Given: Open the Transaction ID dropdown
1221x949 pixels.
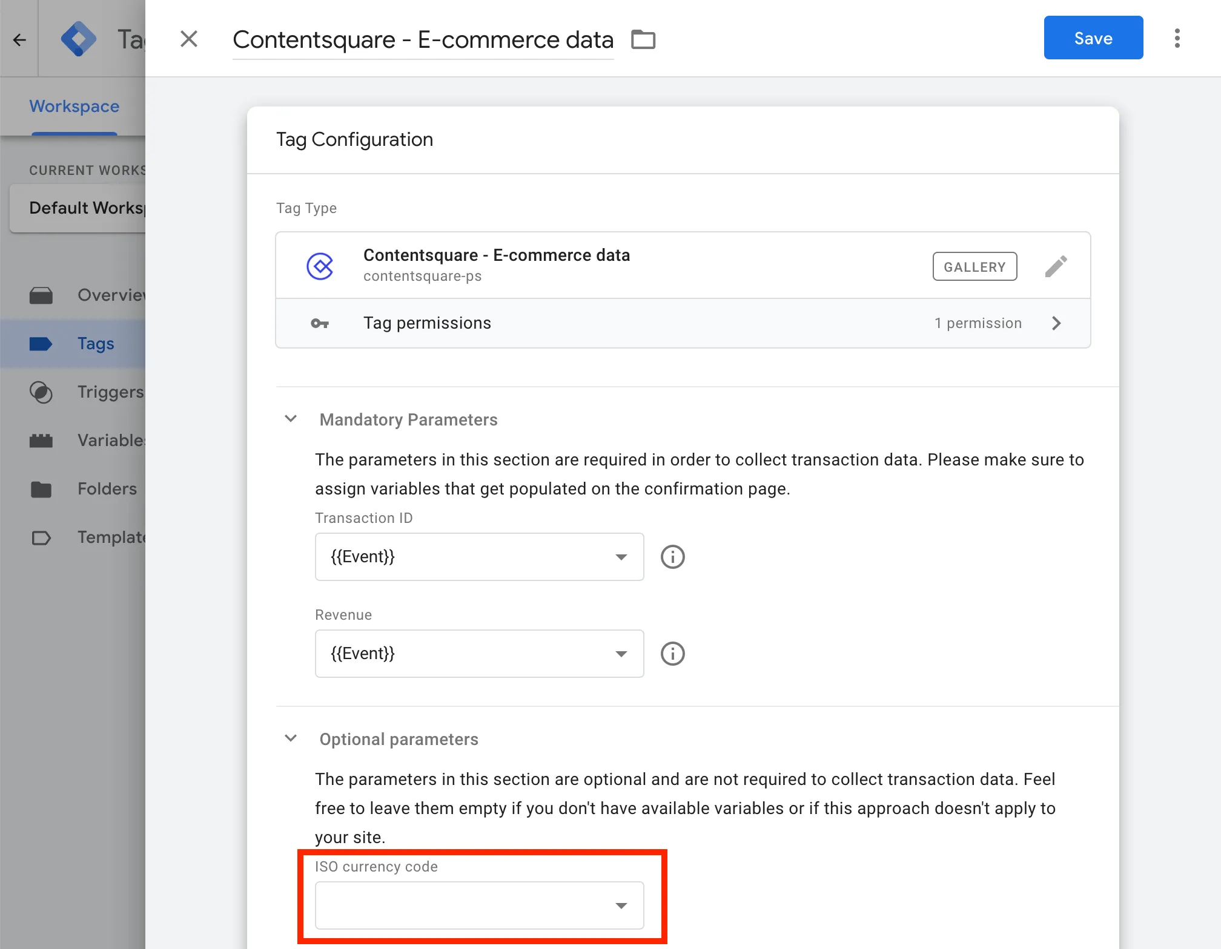Looking at the screenshot, I should 479,557.
